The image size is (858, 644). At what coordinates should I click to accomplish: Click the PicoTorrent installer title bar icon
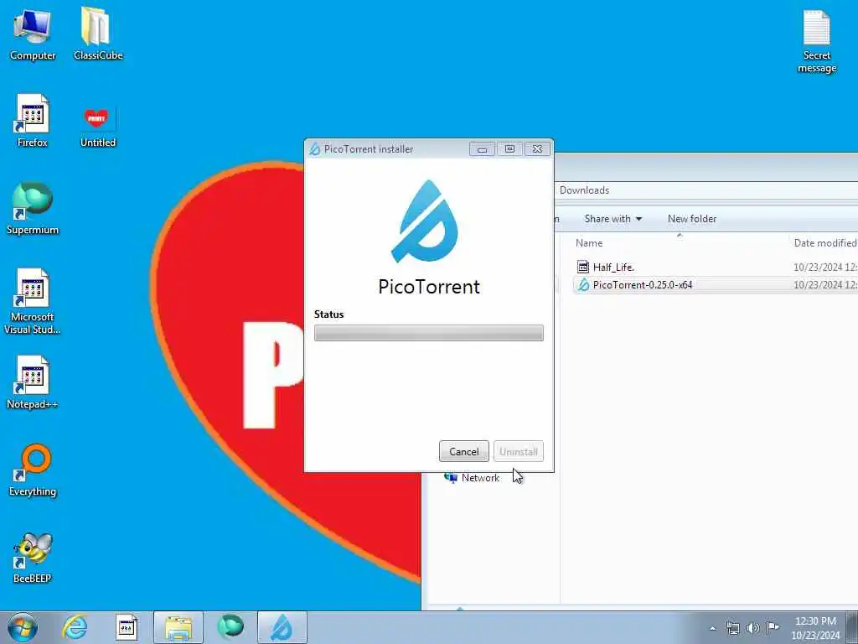point(315,149)
